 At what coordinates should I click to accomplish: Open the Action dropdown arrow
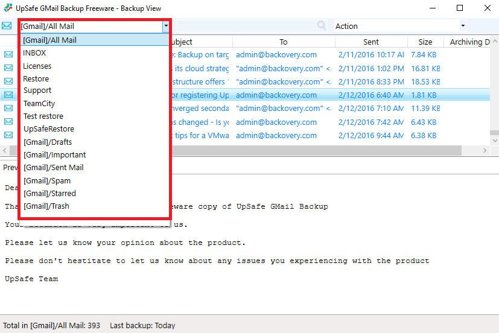(463, 26)
